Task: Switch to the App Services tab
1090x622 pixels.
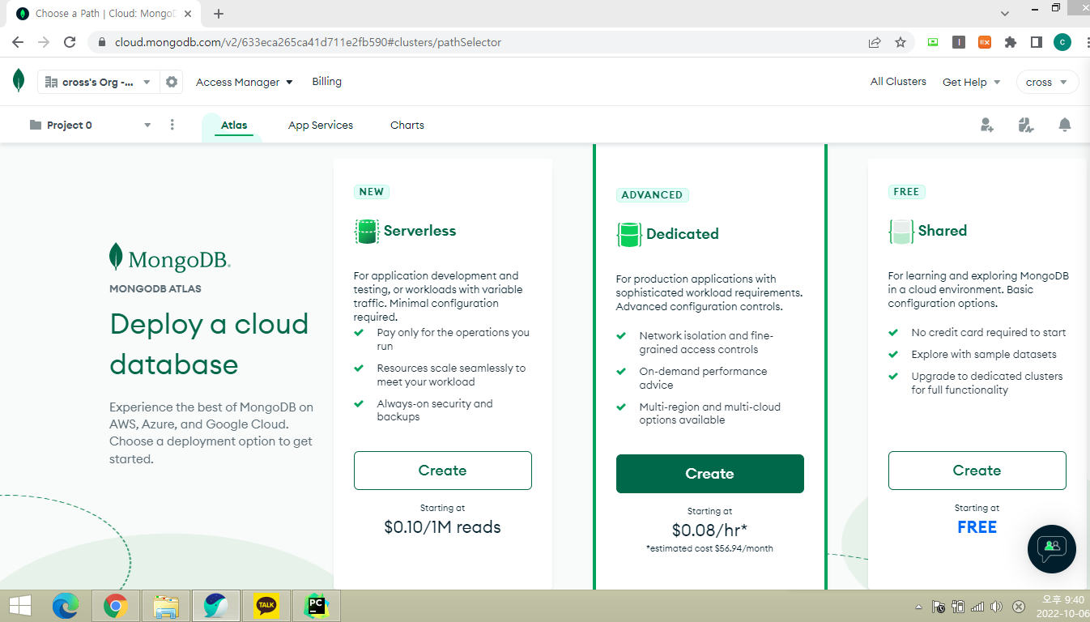Action: 321,126
